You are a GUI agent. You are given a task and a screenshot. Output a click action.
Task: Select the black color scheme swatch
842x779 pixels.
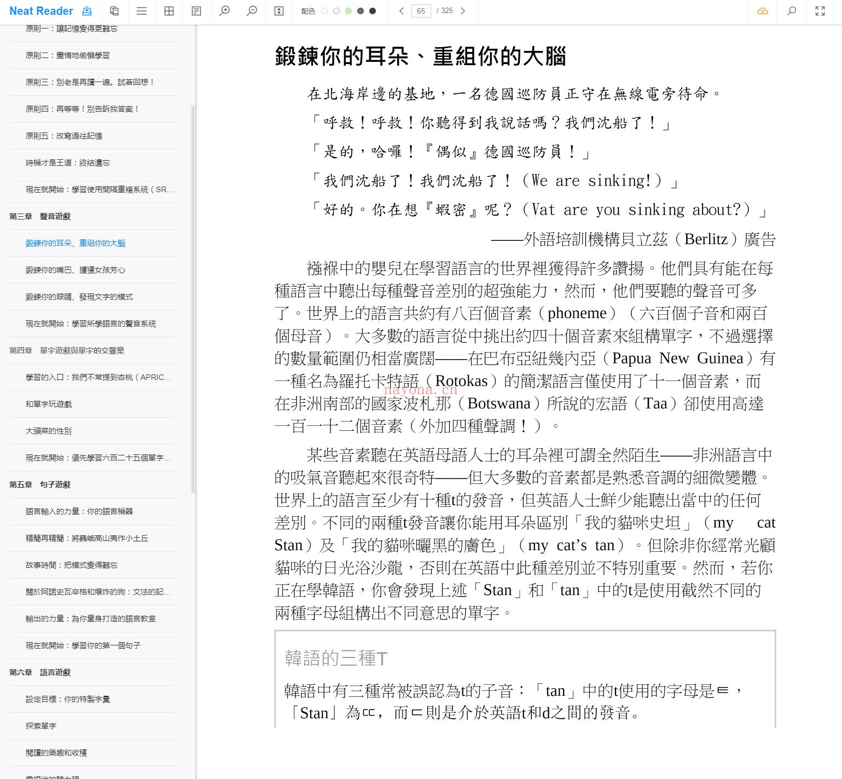click(x=373, y=11)
